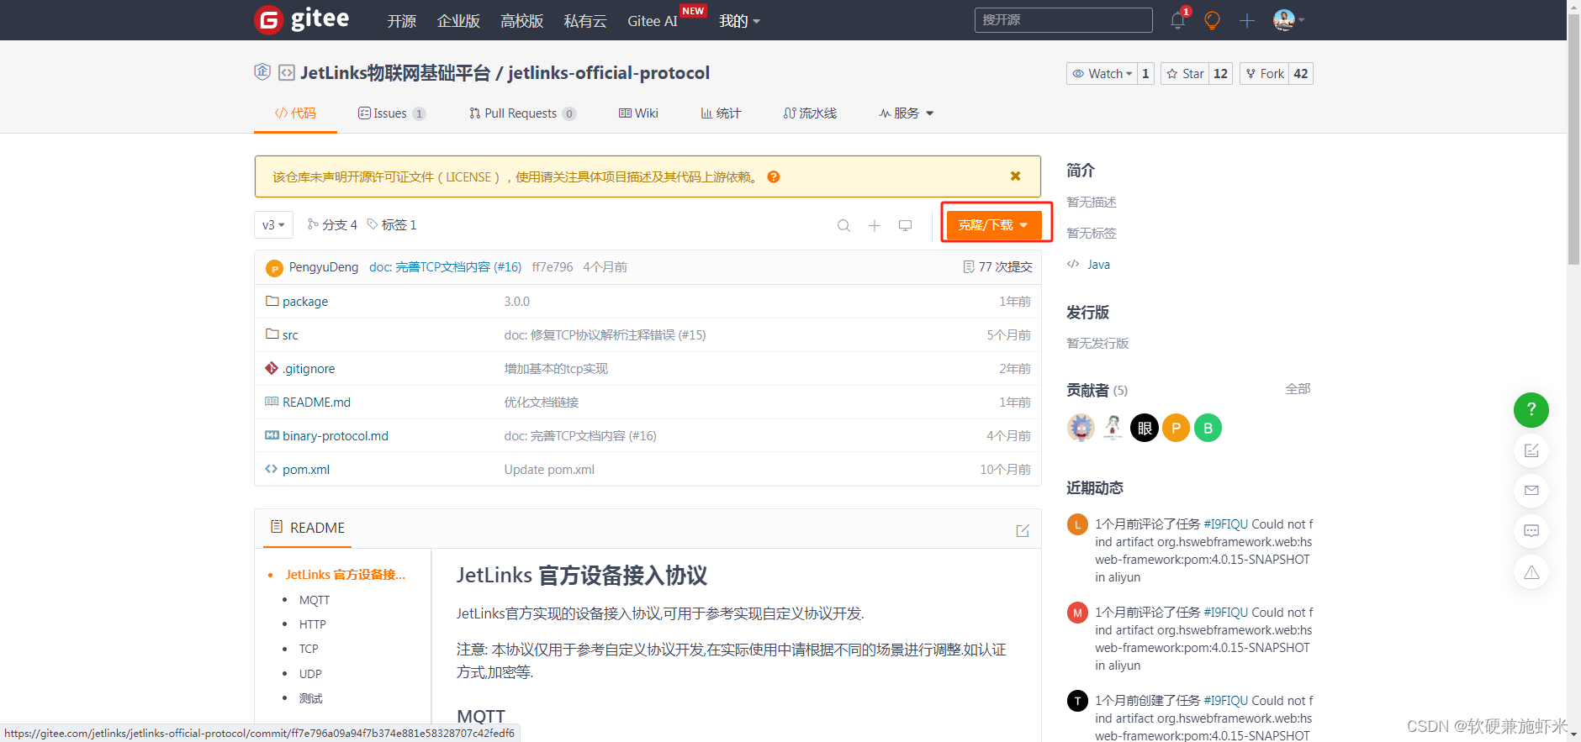Screen dimensions: 1581x742
Task: Switch to the Issues tab
Action: pyautogui.click(x=392, y=113)
